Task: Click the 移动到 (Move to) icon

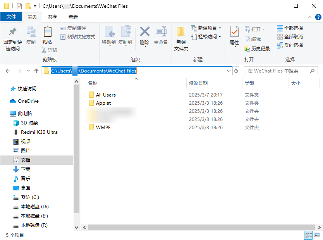Action: [x=110, y=37]
